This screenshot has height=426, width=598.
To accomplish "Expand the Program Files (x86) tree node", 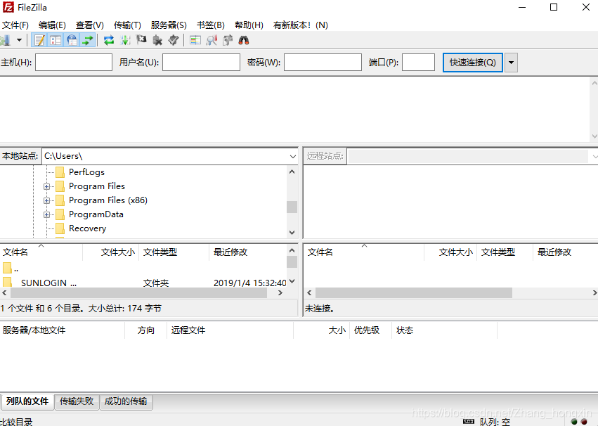I will (46, 200).
